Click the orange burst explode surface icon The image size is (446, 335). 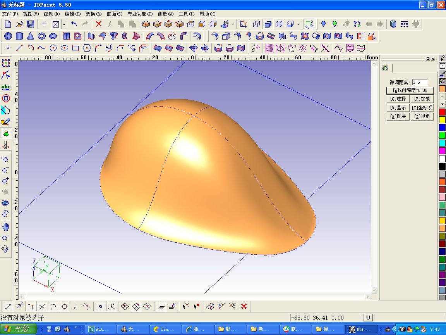(x=372, y=36)
